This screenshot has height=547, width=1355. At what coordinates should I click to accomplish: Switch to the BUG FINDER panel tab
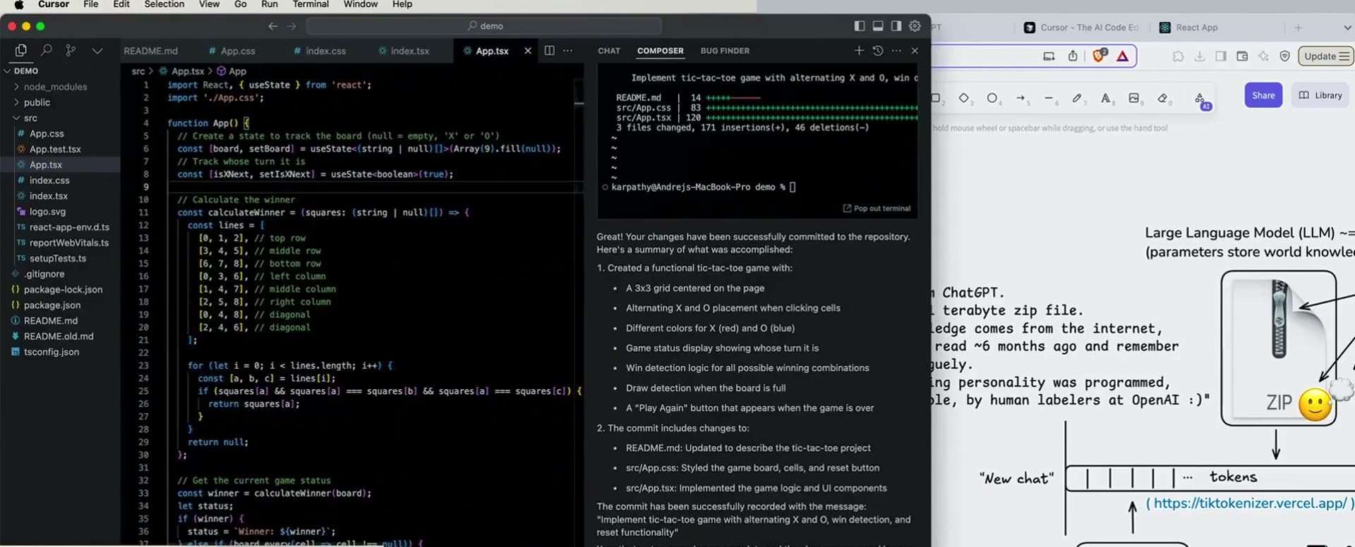[x=725, y=51]
